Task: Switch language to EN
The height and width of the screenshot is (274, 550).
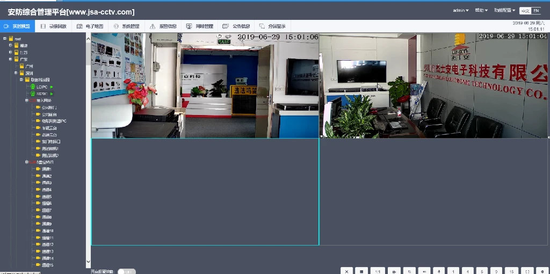Action: 535,11
